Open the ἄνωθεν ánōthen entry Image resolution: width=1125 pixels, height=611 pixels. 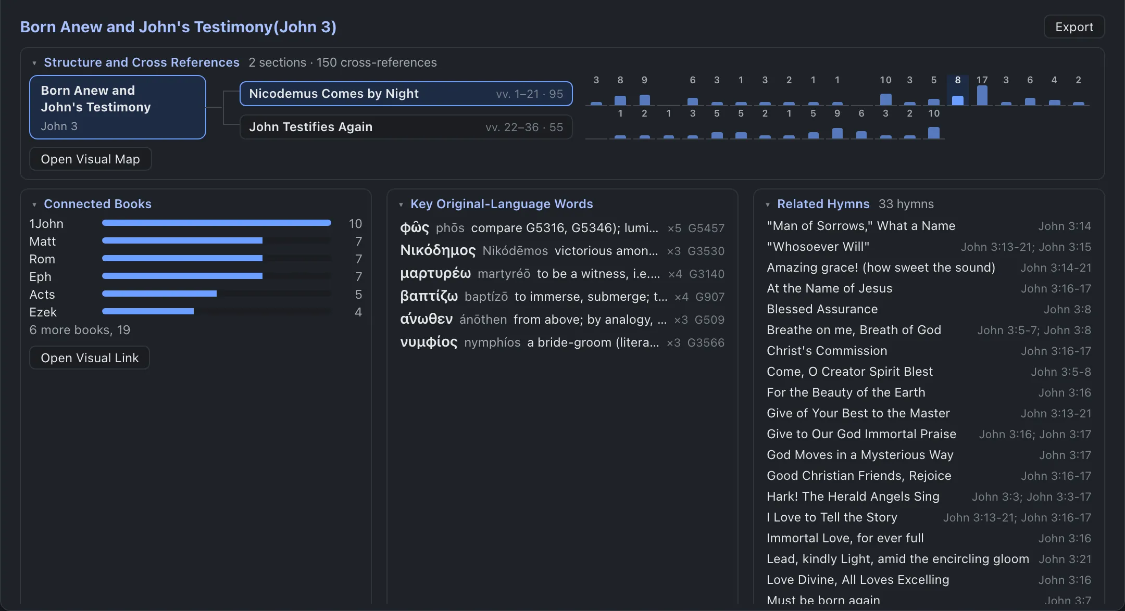click(562, 320)
